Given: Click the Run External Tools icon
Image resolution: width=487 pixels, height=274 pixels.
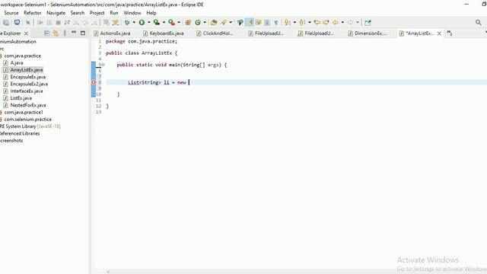Looking at the screenshot, I should [171, 22].
